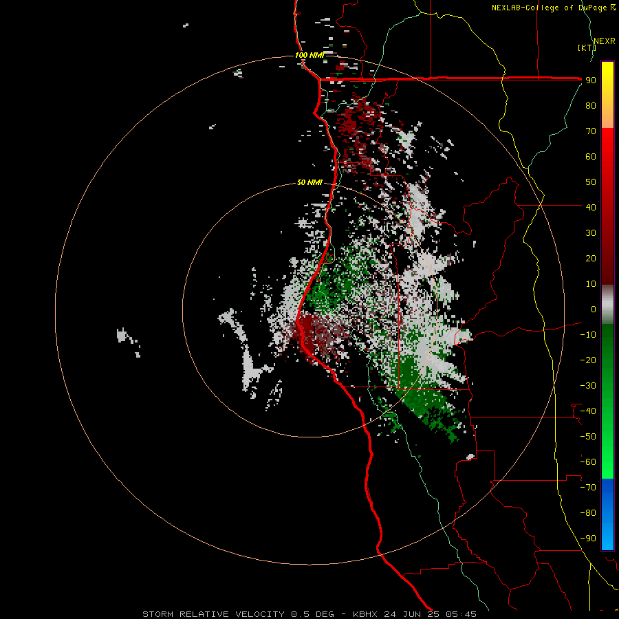The width and height of the screenshot is (619, 619).
Task: Click the -90 value on the velocity scale
Action: click(588, 539)
